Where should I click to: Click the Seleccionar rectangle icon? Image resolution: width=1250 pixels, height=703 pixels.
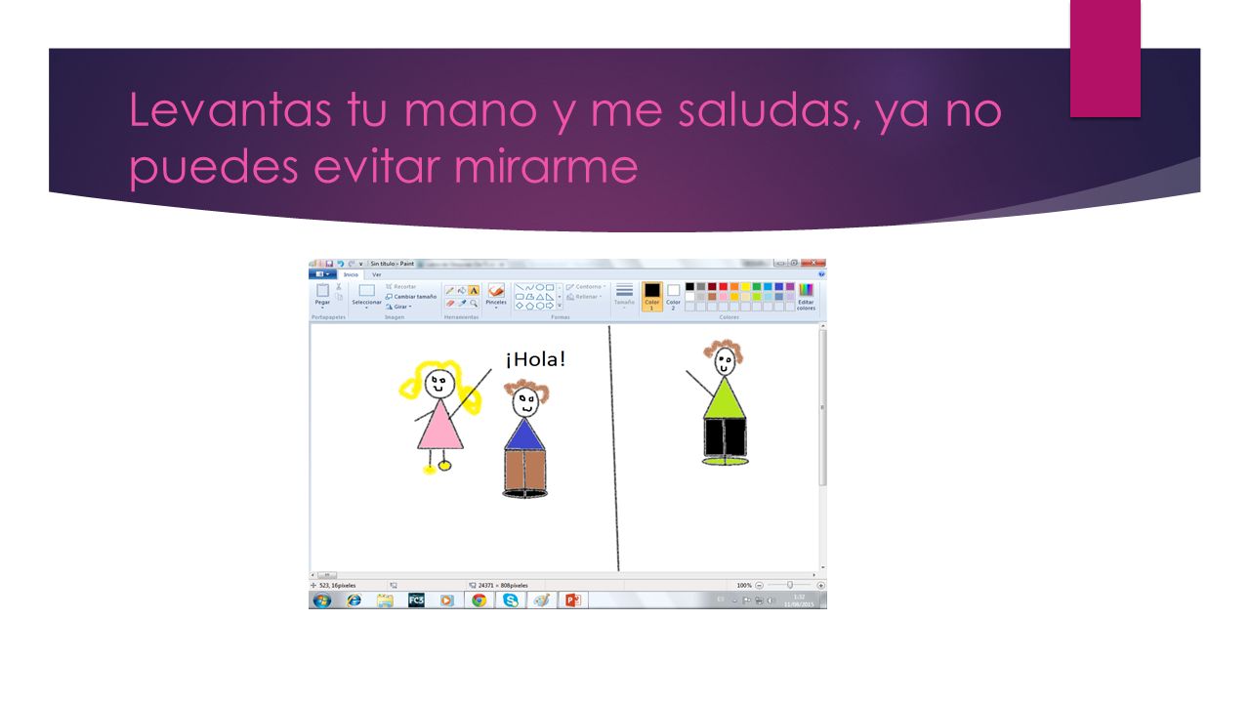coord(366,290)
